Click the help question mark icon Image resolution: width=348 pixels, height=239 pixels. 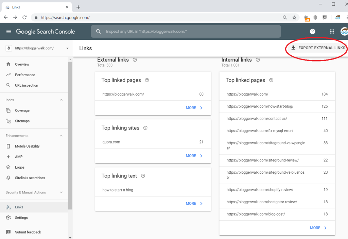tap(312, 31)
